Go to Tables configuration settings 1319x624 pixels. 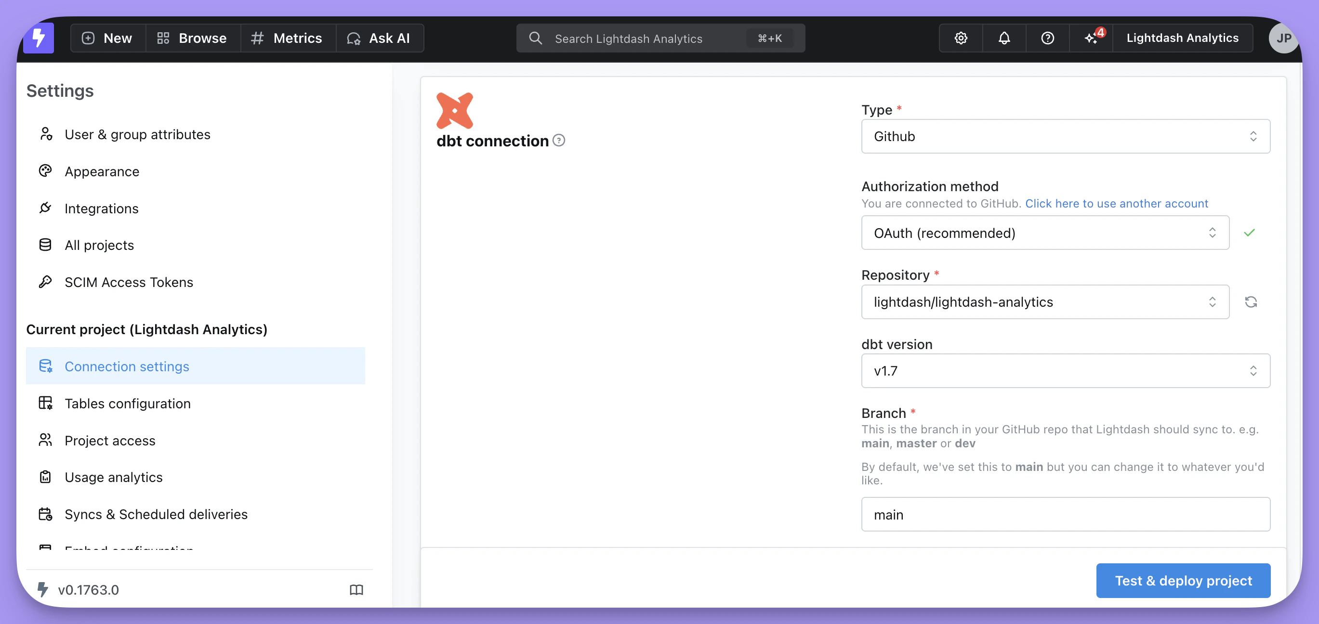pyautogui.click(x=128, y=403)
